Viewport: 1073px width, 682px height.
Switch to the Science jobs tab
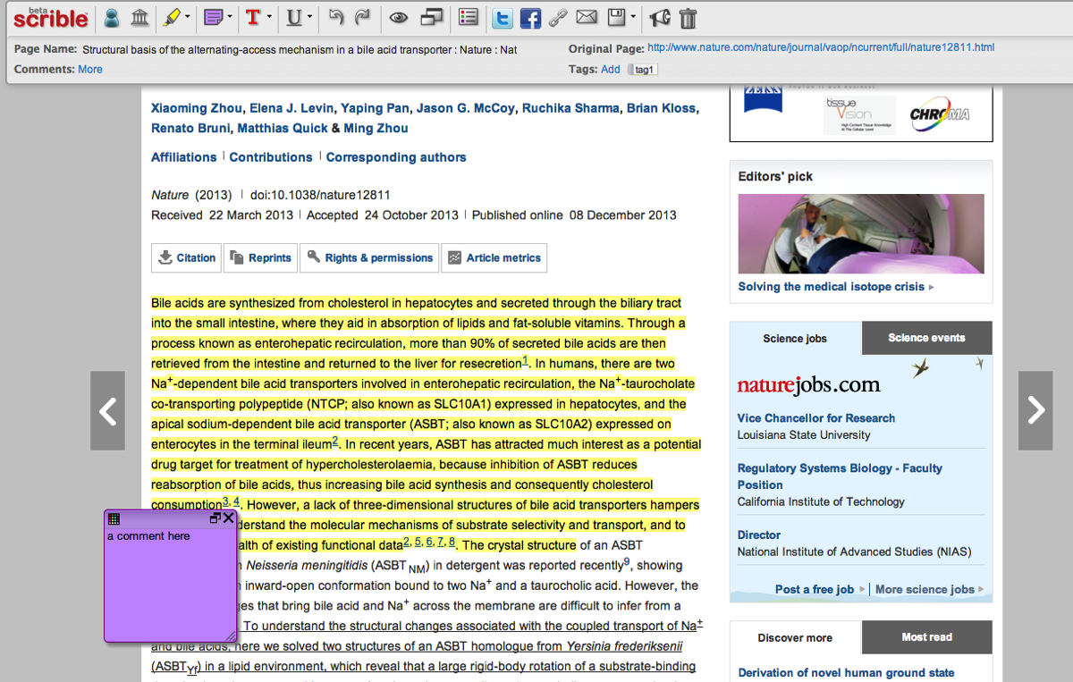(795, 338)
